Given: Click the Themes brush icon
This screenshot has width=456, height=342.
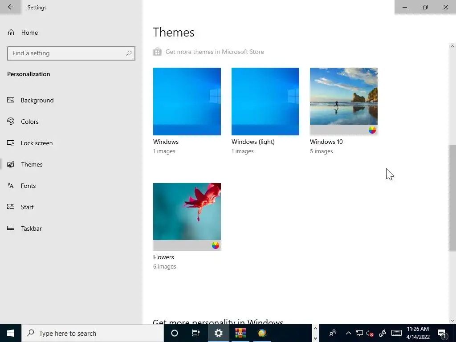Looking at the screenshot, I should 11,164.
